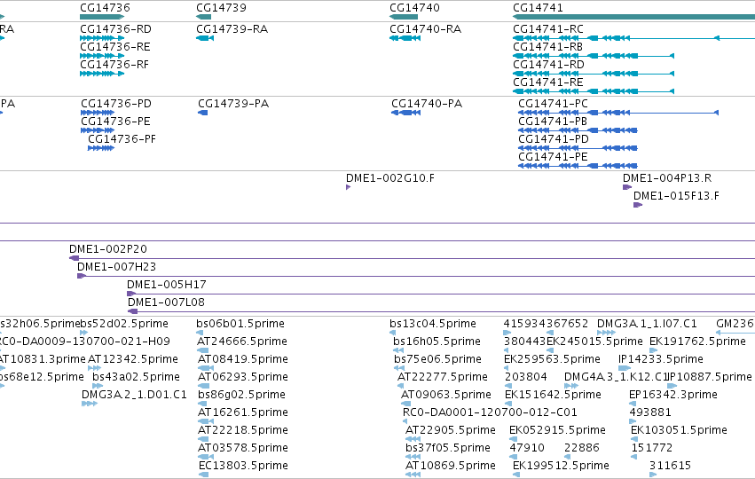Click the CG14739-PA protein label
755x479 pixels.
[x=233, y=104]
